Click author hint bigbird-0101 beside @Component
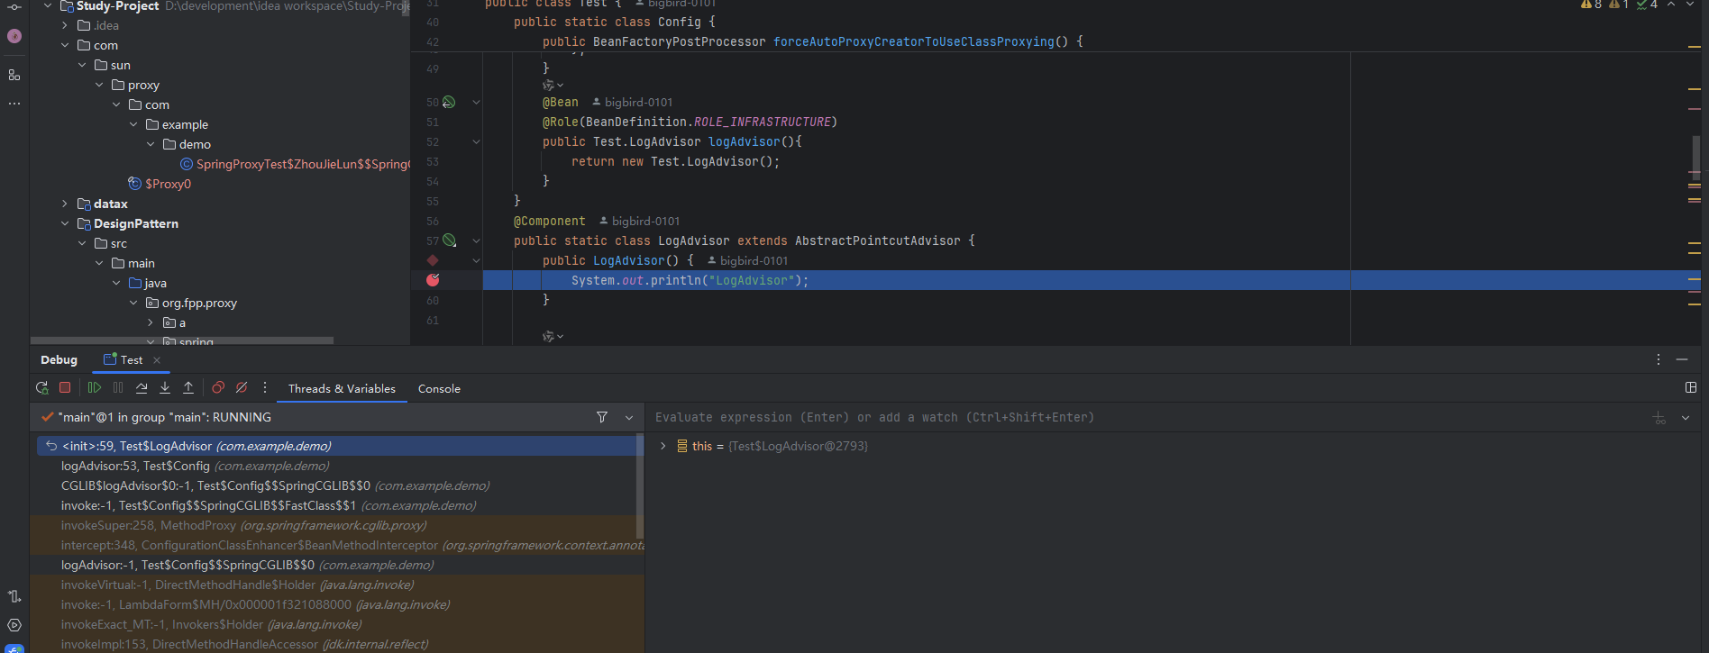Viewport: 1709px width, 653px height. tap(640, 221)
